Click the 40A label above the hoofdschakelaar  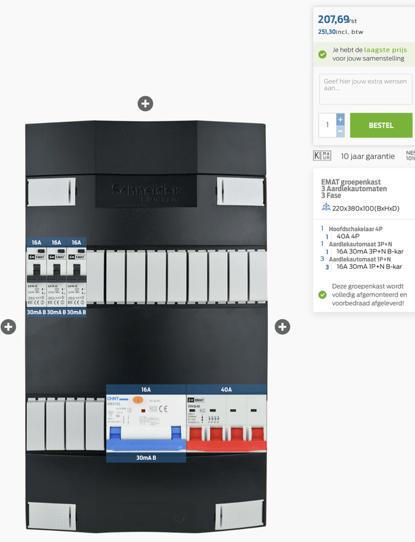pyautogui.click(x=226, y=390)
